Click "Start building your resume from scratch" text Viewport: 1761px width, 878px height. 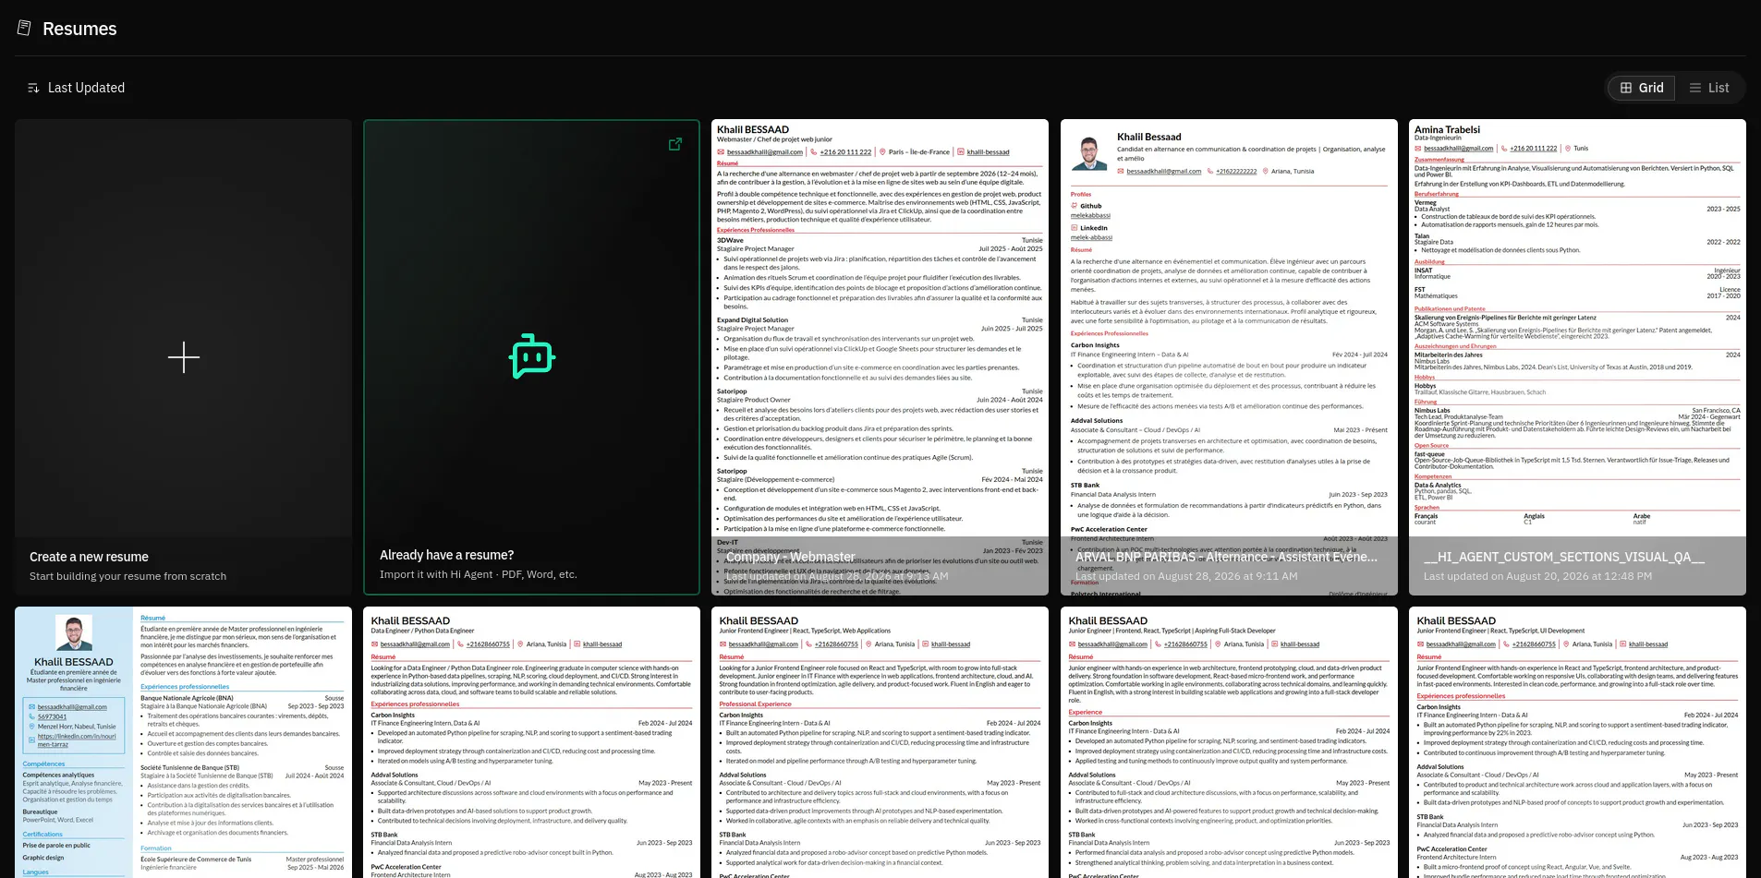[x=128, y=576]
